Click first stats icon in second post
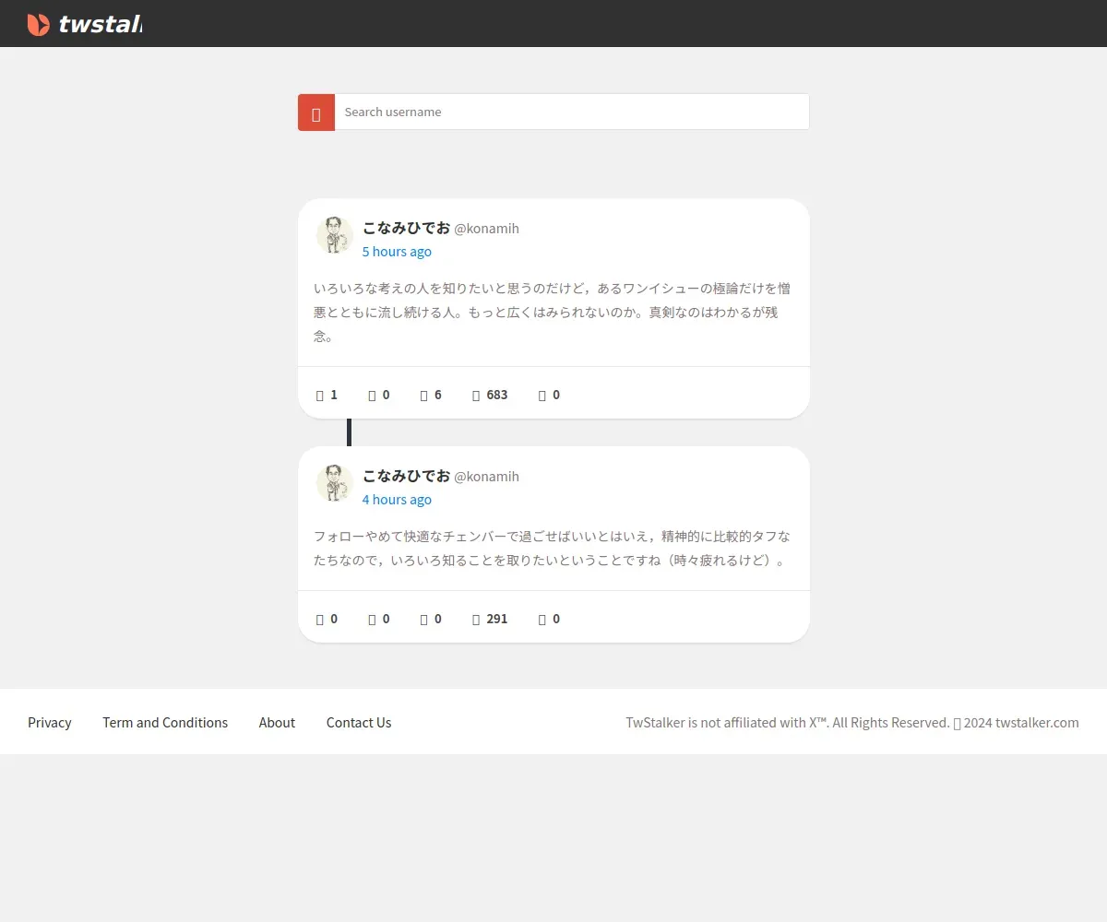The image size is (1107, 922). pyautogui.click(x=320, y=619)
